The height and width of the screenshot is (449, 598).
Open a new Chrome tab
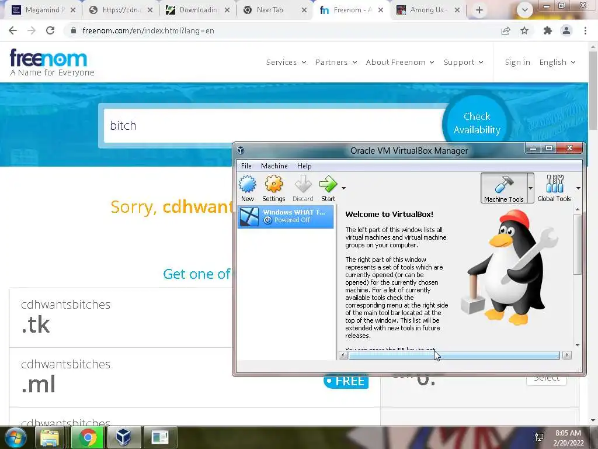coord(479,11)
